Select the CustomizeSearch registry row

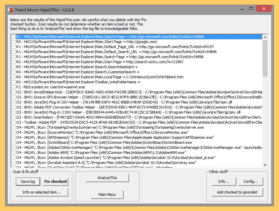pyautogui.click(x=137, y=72)
